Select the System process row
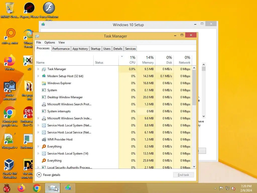Image resolution: width=257 pixels, height=193 pixels. 113,90
